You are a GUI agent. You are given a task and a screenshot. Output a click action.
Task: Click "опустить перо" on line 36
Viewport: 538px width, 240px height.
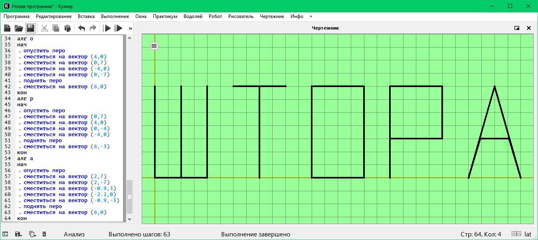[x=44, y=51]
